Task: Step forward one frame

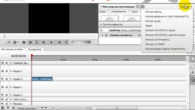Action: pyautogui.click(x=59, y=42)
